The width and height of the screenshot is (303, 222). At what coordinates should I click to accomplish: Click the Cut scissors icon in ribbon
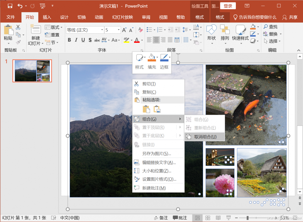point(18,27)
